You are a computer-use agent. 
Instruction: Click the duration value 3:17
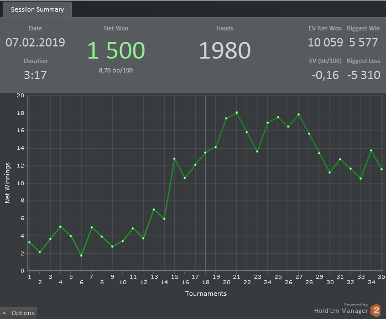click(x=35, y=75)
